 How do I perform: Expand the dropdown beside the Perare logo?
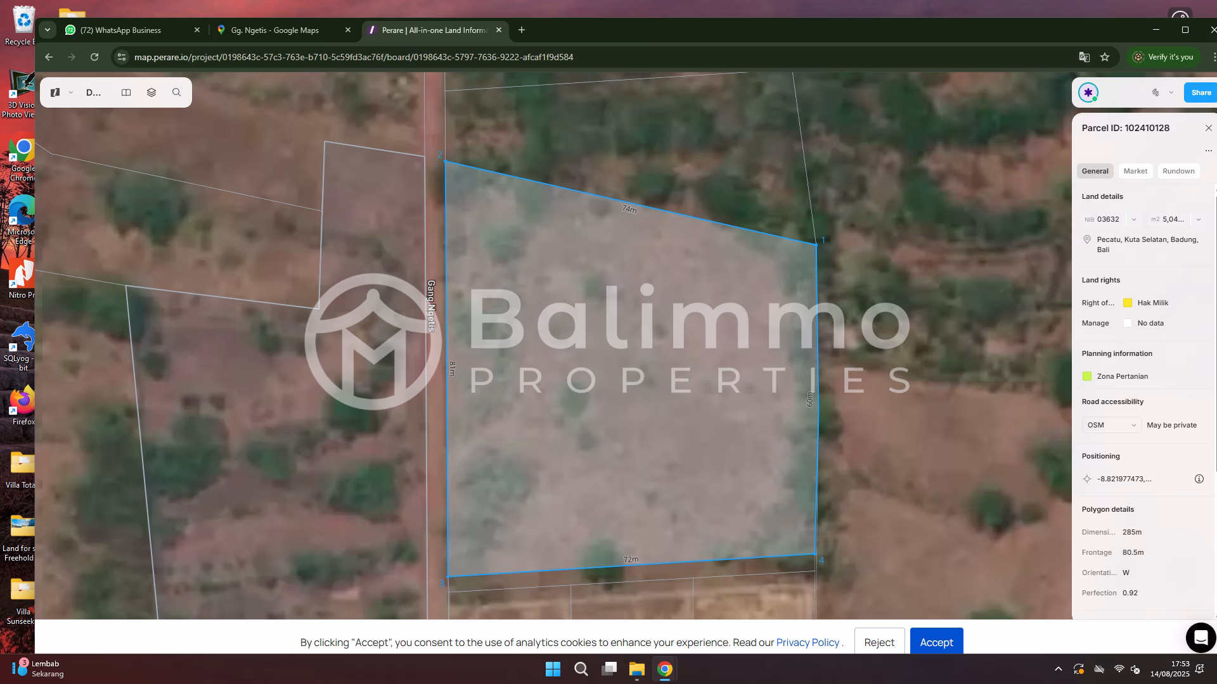pyautogui.click(x=71, y=92)
